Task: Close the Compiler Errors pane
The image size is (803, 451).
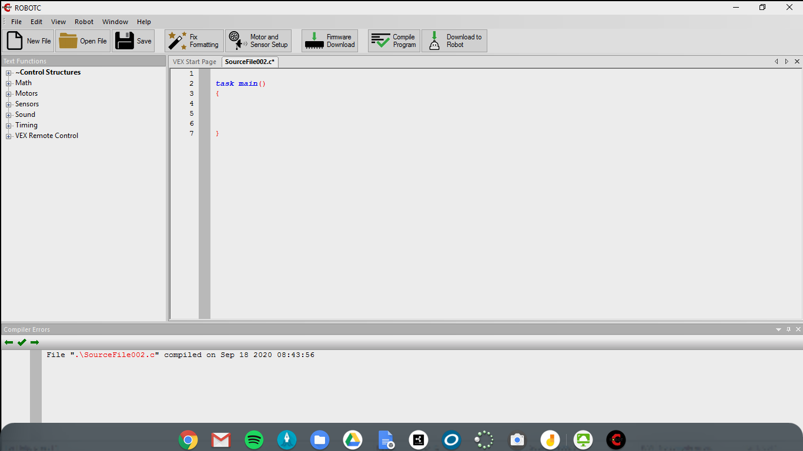Action: coord(798,329)
